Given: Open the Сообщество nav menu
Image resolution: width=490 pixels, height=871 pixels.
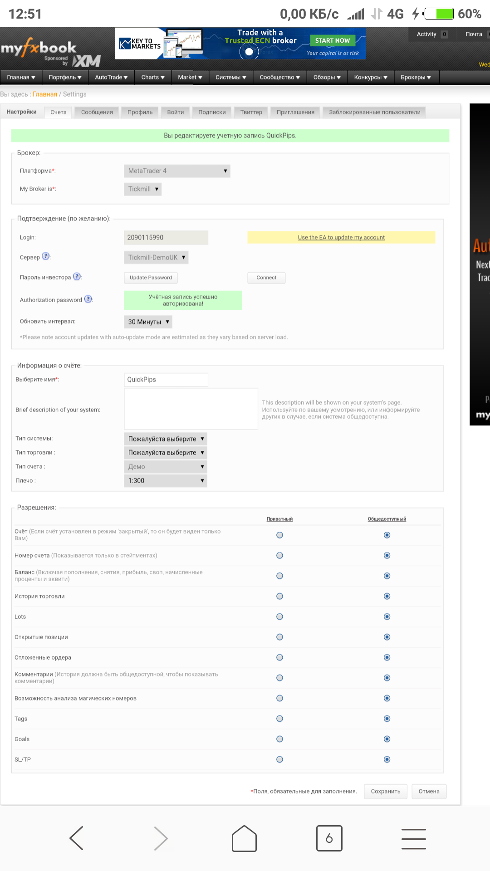Looking at the screenshot, I should pos(280,77).
